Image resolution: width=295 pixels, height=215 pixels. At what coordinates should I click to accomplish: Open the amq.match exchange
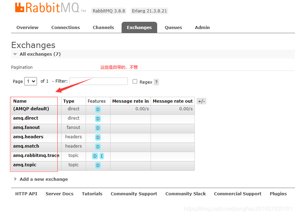pyautogui.click(x=26, y=146)
